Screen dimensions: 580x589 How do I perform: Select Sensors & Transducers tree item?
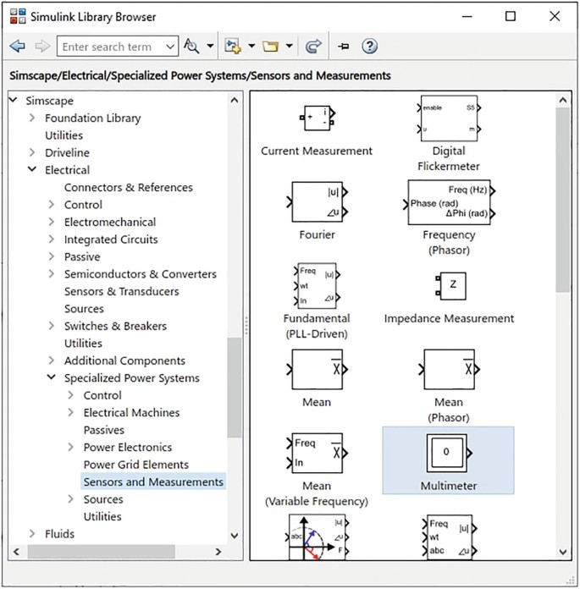[121, 291]
